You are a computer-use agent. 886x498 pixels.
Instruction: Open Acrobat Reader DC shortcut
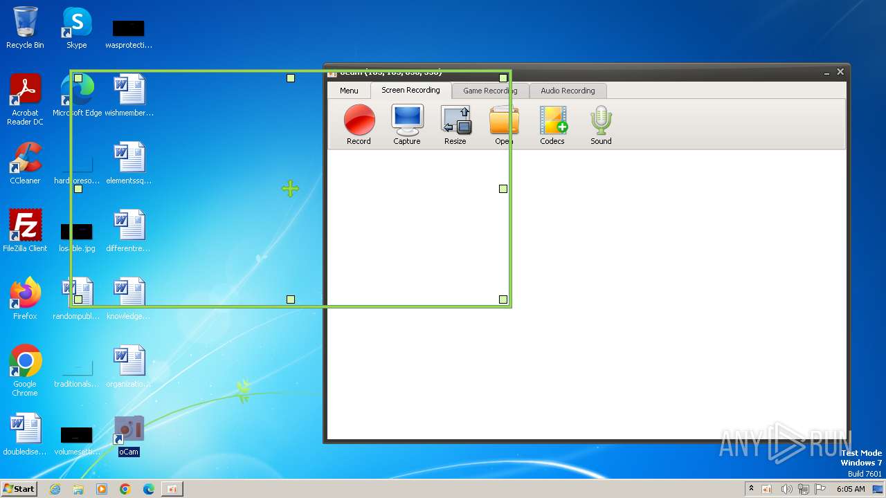point(25,100)
